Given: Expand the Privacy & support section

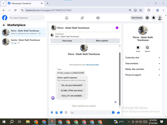Looking at the screenshot, I should [143, 75].
